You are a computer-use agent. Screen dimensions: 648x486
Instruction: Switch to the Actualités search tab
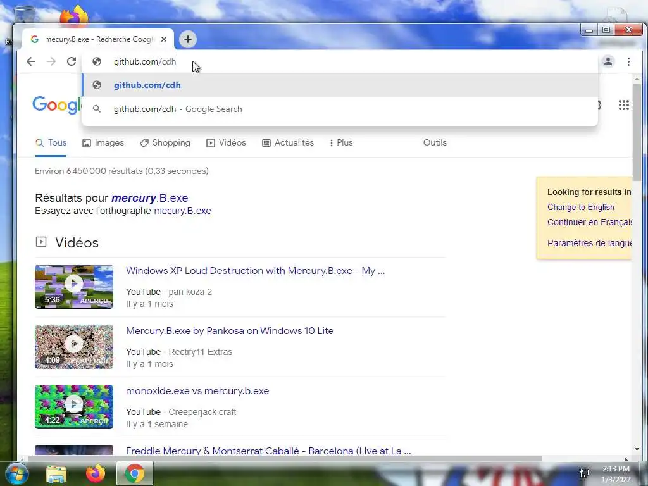(288, 143)
